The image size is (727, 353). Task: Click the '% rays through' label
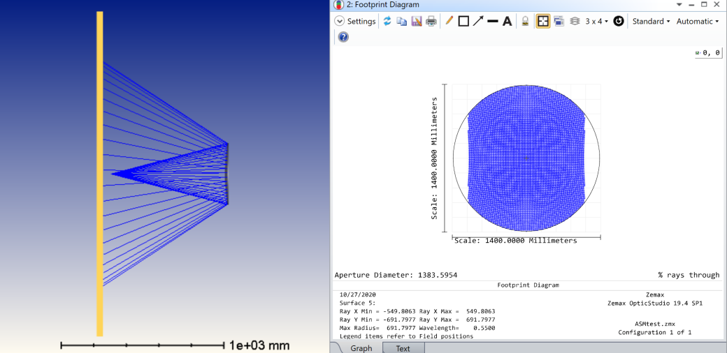pos(689,275)
